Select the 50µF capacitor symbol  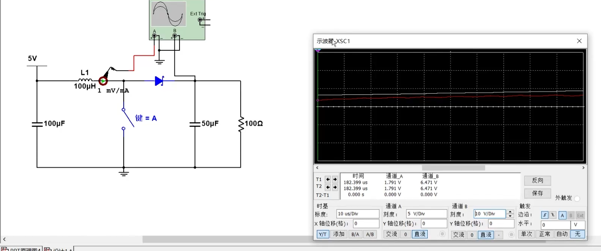coord(195,124)
